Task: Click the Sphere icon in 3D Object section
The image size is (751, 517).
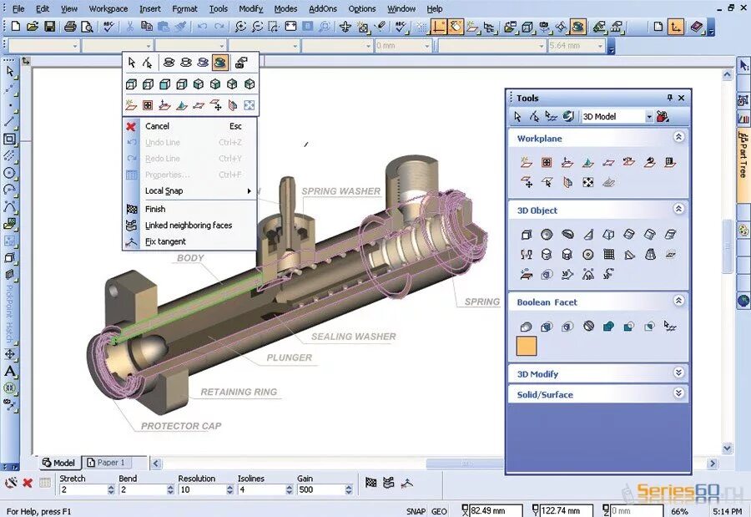Action: [547, 234]
